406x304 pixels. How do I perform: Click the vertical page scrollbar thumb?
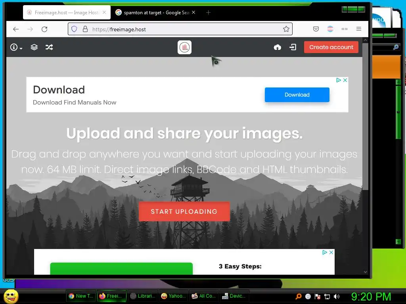365,116
